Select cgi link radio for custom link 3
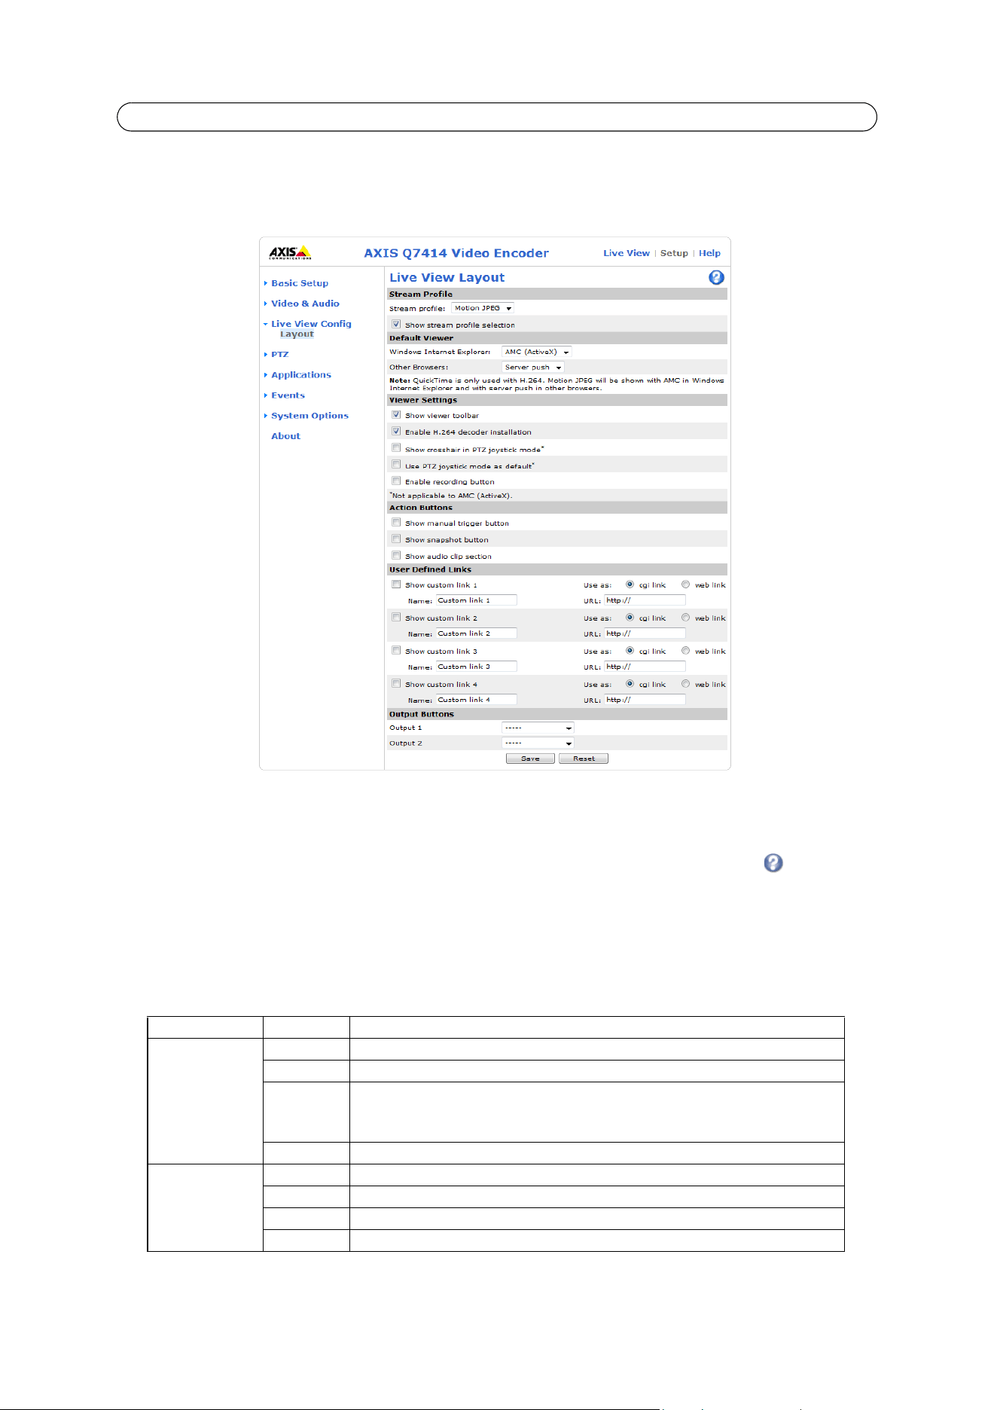Image resolution: width=997 pixels, height=1410 pixels. point(630,651)
